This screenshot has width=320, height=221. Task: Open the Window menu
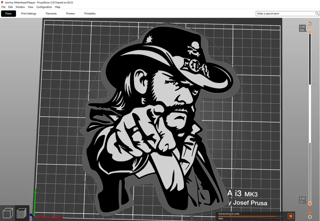pyautogui.click(x=20, y=7)
